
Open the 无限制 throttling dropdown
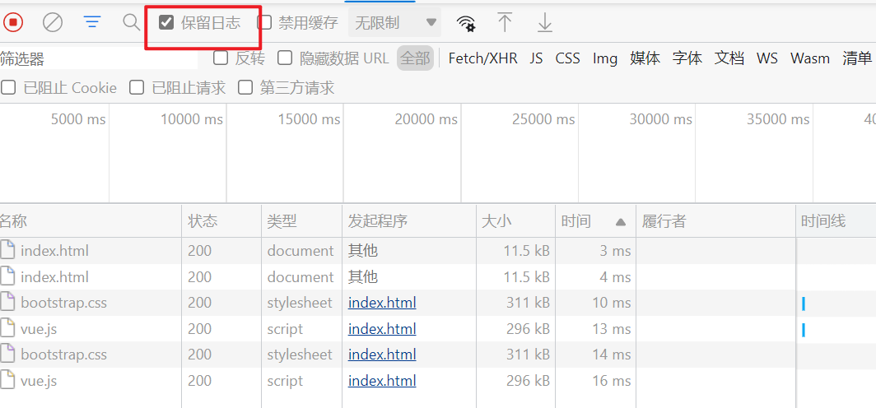[394, 23]
